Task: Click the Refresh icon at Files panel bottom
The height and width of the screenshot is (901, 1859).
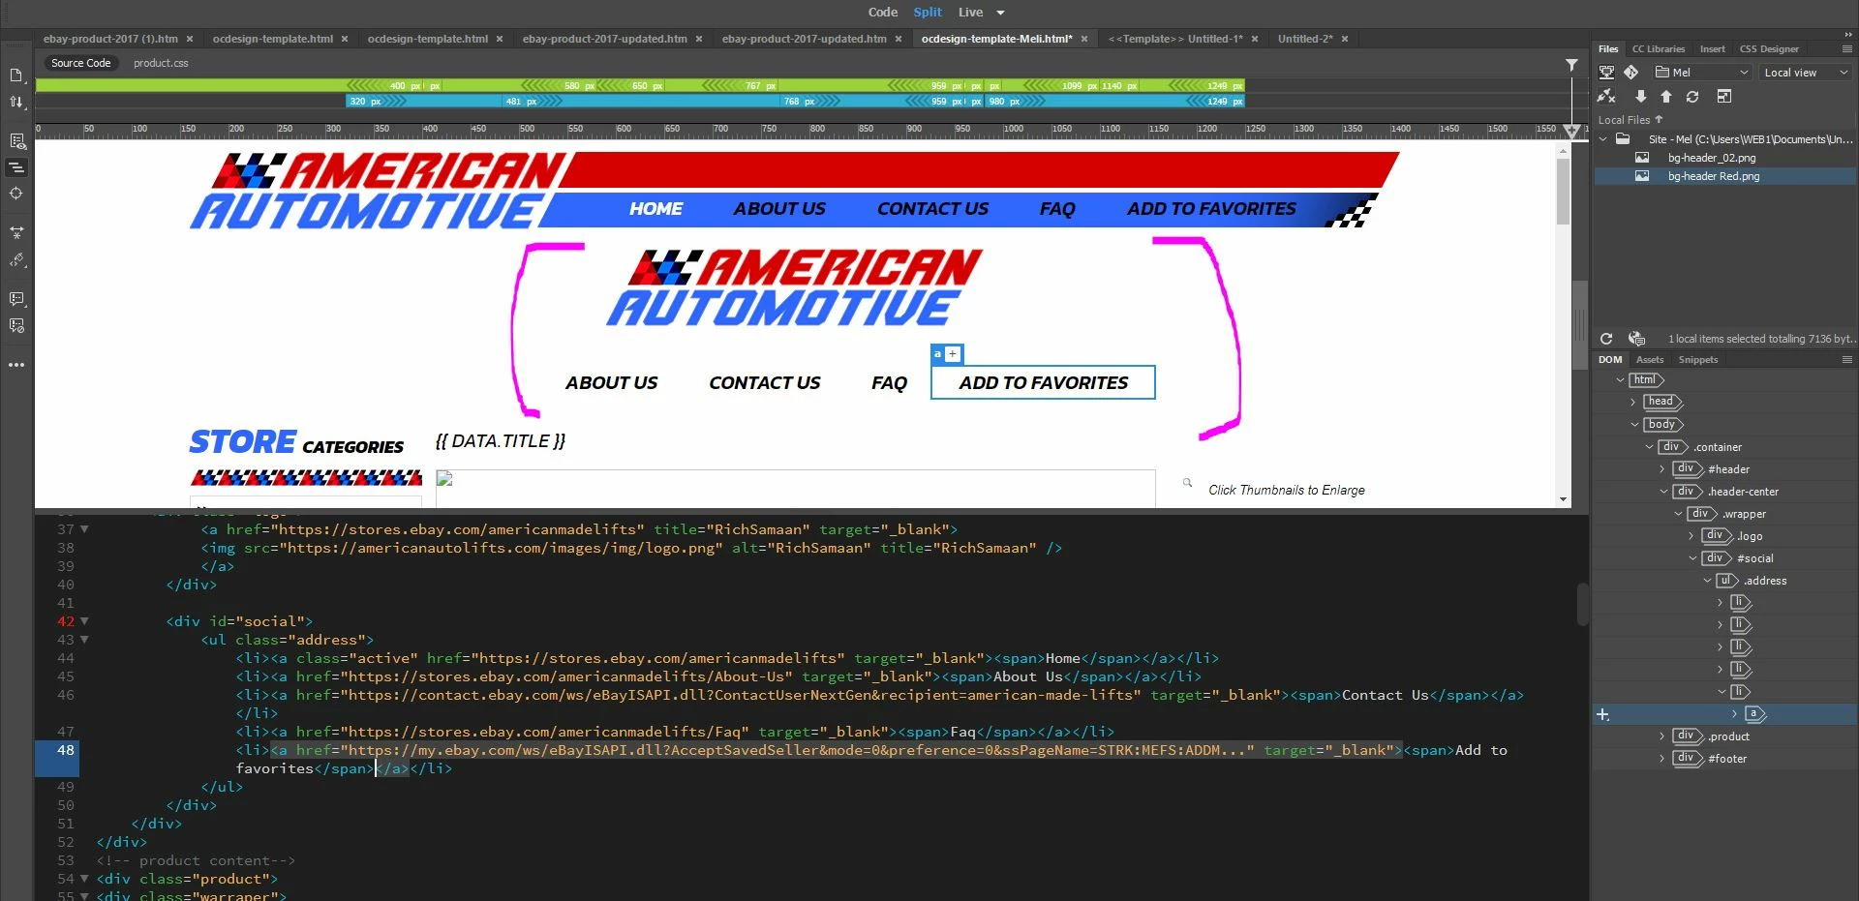Action: point(1606,339)
